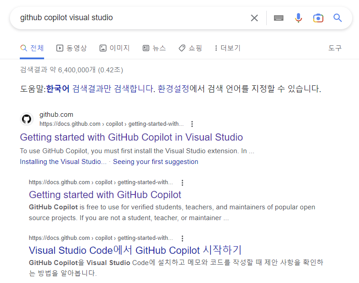This screenshot has height=283, width=359.
Task: Open the on-screen keyboard input tool
Action: [278, 18]
